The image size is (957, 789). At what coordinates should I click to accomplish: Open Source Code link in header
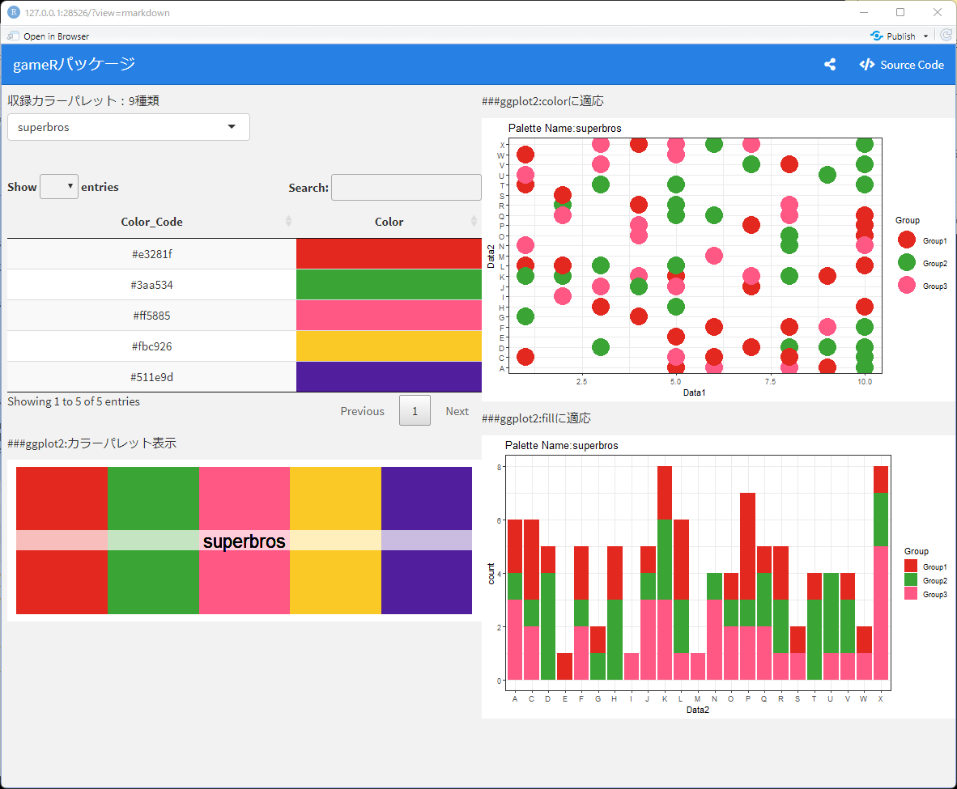point(901,65)
